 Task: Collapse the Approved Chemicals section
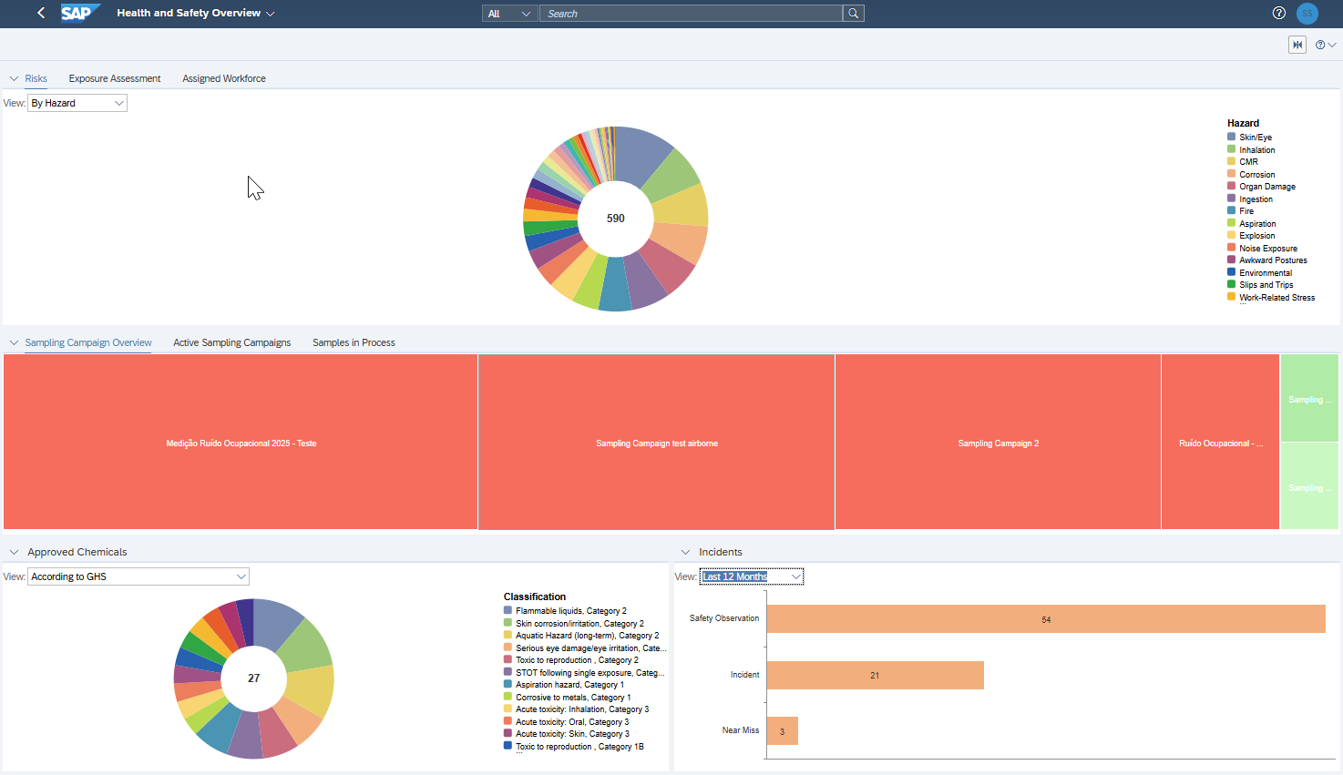(x=14, y=552)
